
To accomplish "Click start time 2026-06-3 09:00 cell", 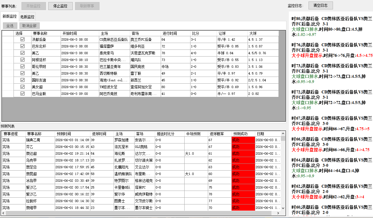I will [80, 94].
